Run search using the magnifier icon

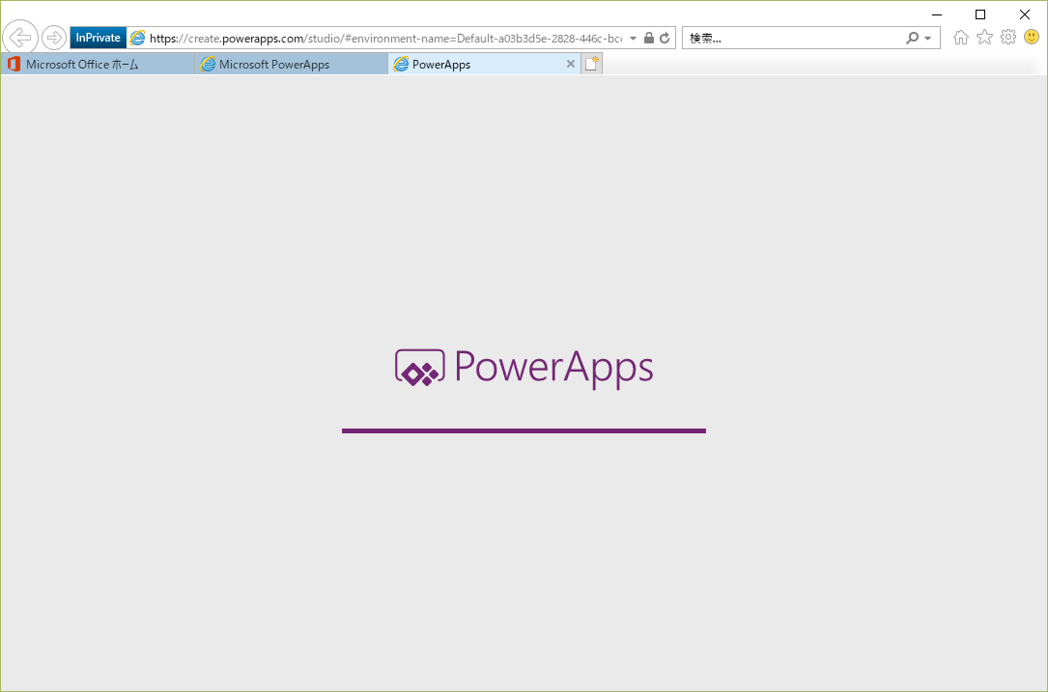click(x=913, y=38)
